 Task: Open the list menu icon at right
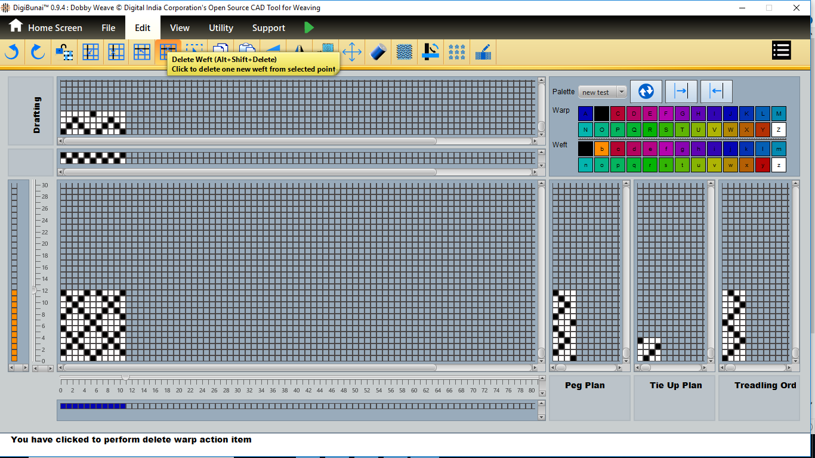(781, 51)
